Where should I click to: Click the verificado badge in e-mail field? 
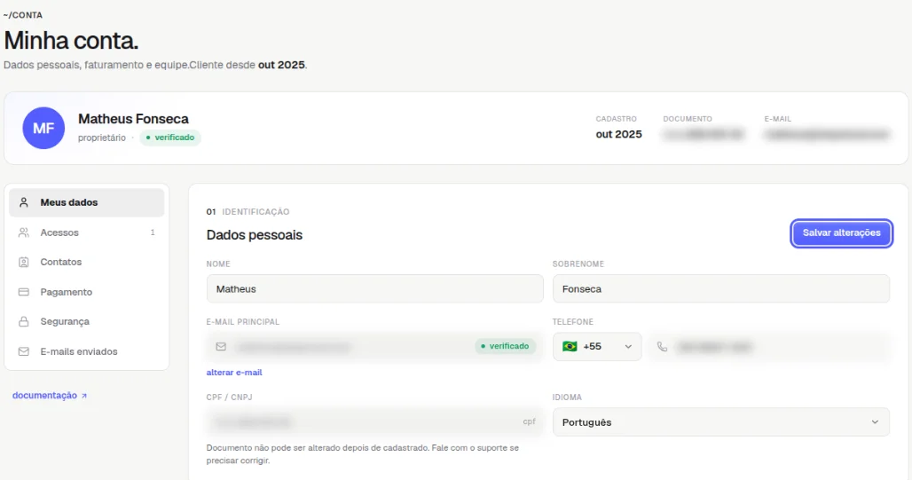[x=505, y=347]
